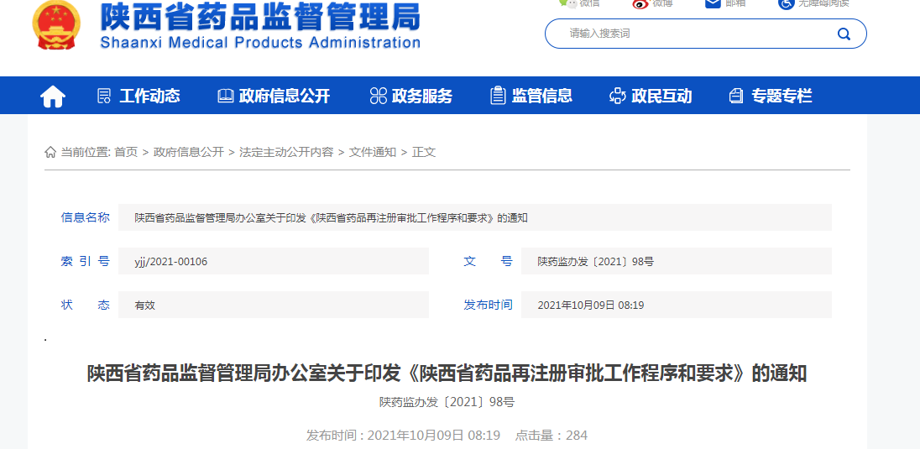
Task: Click the 索引号 label
Action: pos(85,261)
